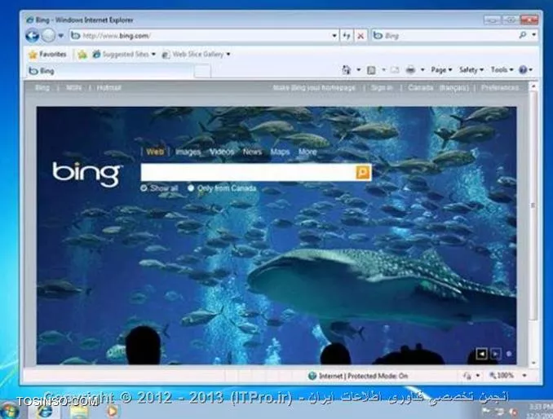Open Windows Explorer folder taskbar icon
553x419 pixels.
(79, 411)
